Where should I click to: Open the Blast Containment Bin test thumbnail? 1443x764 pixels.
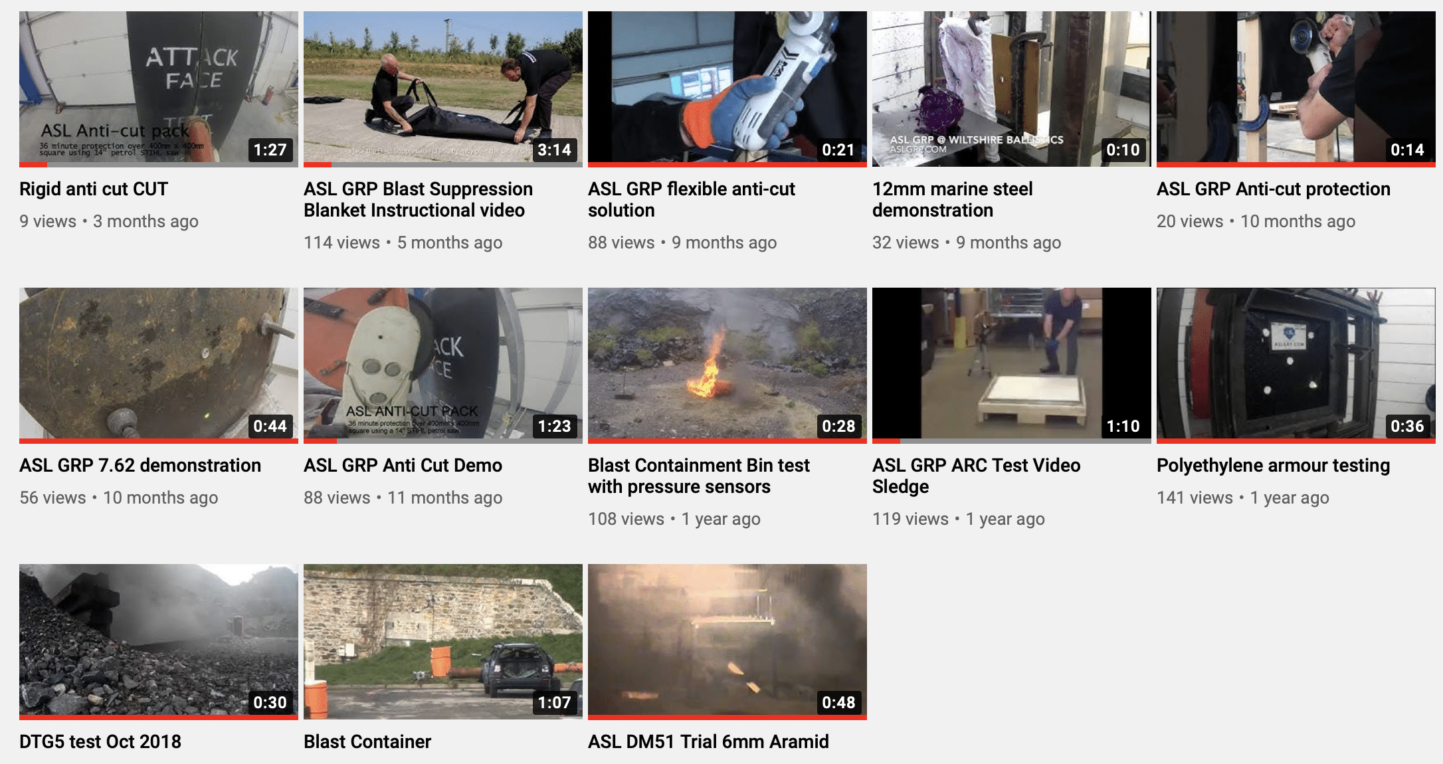(x=727, y=365)
